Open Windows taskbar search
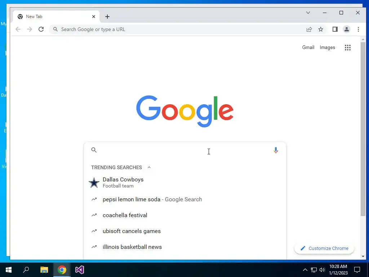Viewport: 369px width, 277px height. point(26,270)
